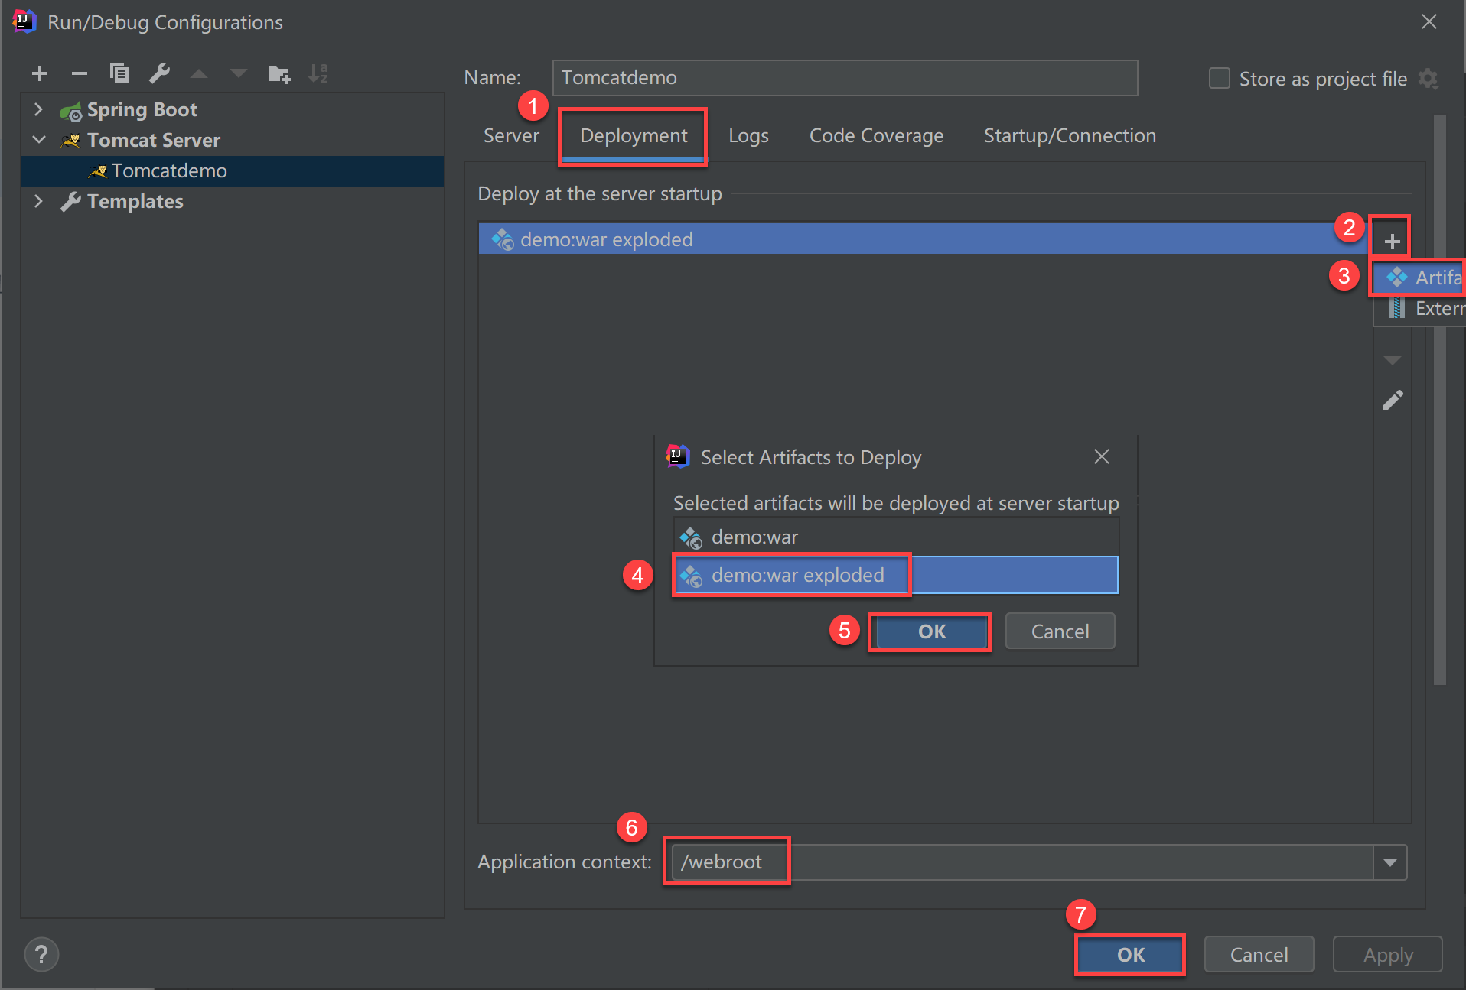Copy the selected configuration
This screenshot has height=990, width=1466.
[x=119, y=73]
